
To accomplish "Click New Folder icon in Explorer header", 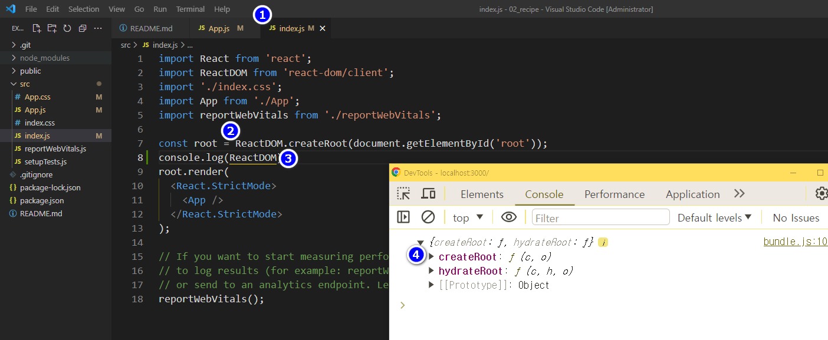I will coord(52,28).
